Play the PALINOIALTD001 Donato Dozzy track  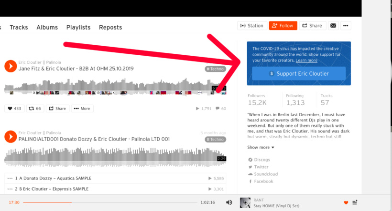pyautogui.click(x=11, y=137)
